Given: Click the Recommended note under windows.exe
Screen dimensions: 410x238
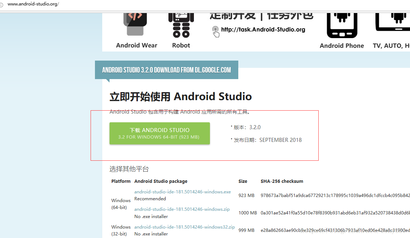Looking at the screenshot, I should 150,199.
